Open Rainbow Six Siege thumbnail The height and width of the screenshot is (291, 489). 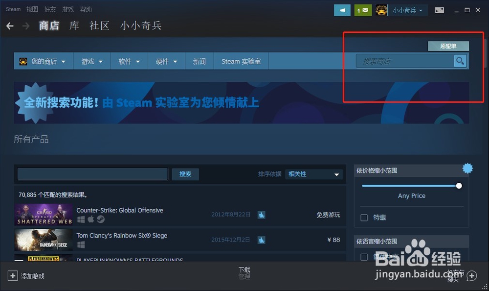point(44,240)
